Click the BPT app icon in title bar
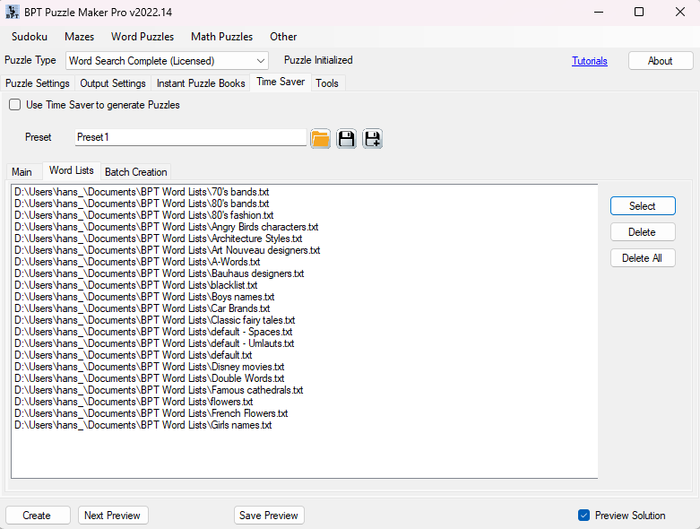Image resolution: width=700 pixels, height=529 pixels. (x=12, y=12)
